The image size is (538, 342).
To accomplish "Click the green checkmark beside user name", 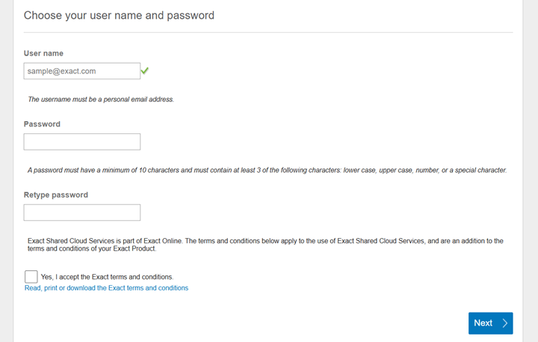I will click(x=145, y=71).
